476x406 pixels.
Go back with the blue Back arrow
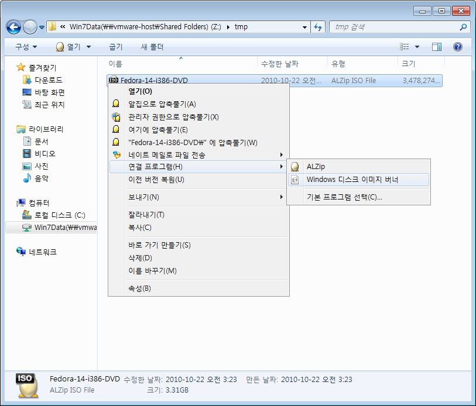[x=13, y=27]
